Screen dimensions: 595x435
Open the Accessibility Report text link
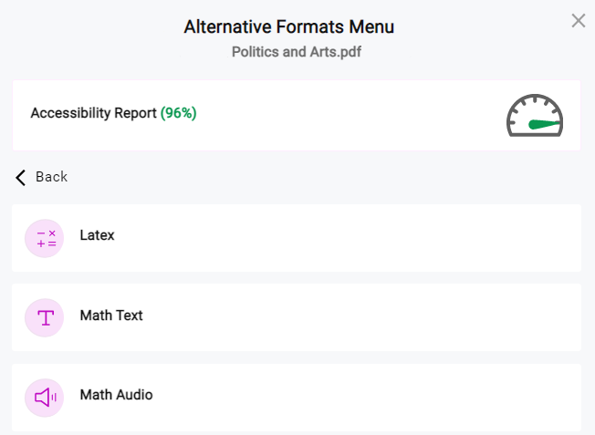tap(94, 113)
